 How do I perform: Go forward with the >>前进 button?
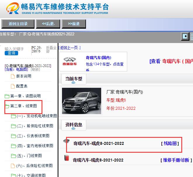coord(74,24)
